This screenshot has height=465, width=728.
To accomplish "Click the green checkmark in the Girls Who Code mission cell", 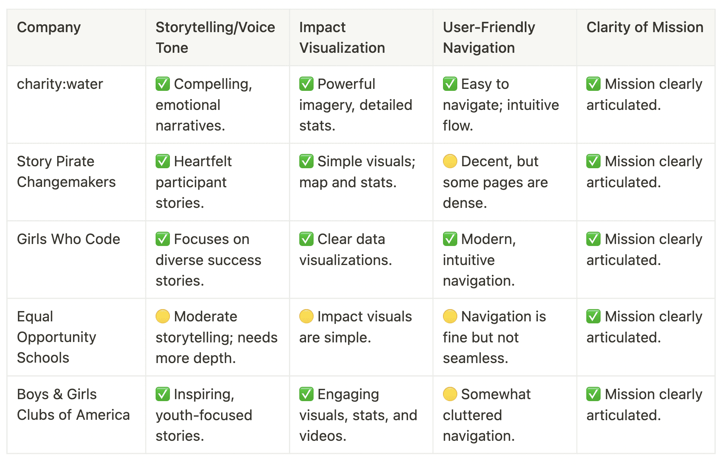I will (594, 239).
